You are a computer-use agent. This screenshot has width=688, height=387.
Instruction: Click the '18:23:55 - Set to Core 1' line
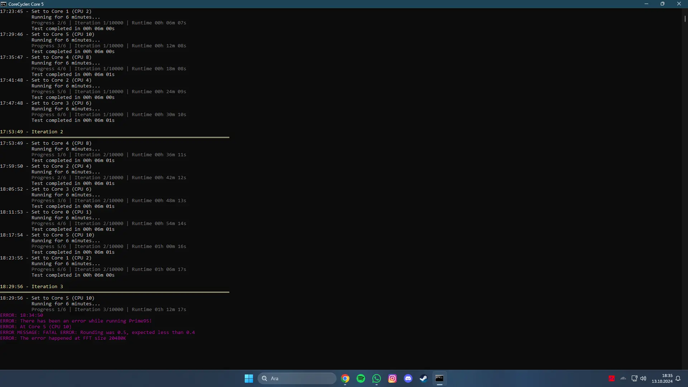(46, 258)
